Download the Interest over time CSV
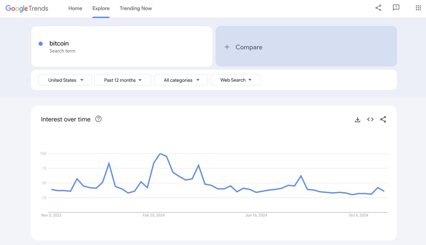 click(x=357, y=120)
